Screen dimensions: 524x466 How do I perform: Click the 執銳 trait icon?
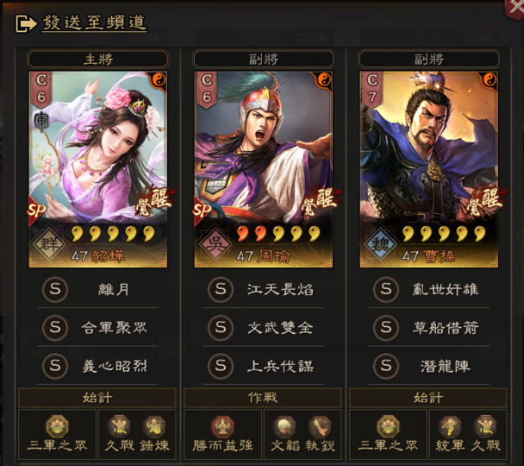pyautogui.click(x=320, y=426)
